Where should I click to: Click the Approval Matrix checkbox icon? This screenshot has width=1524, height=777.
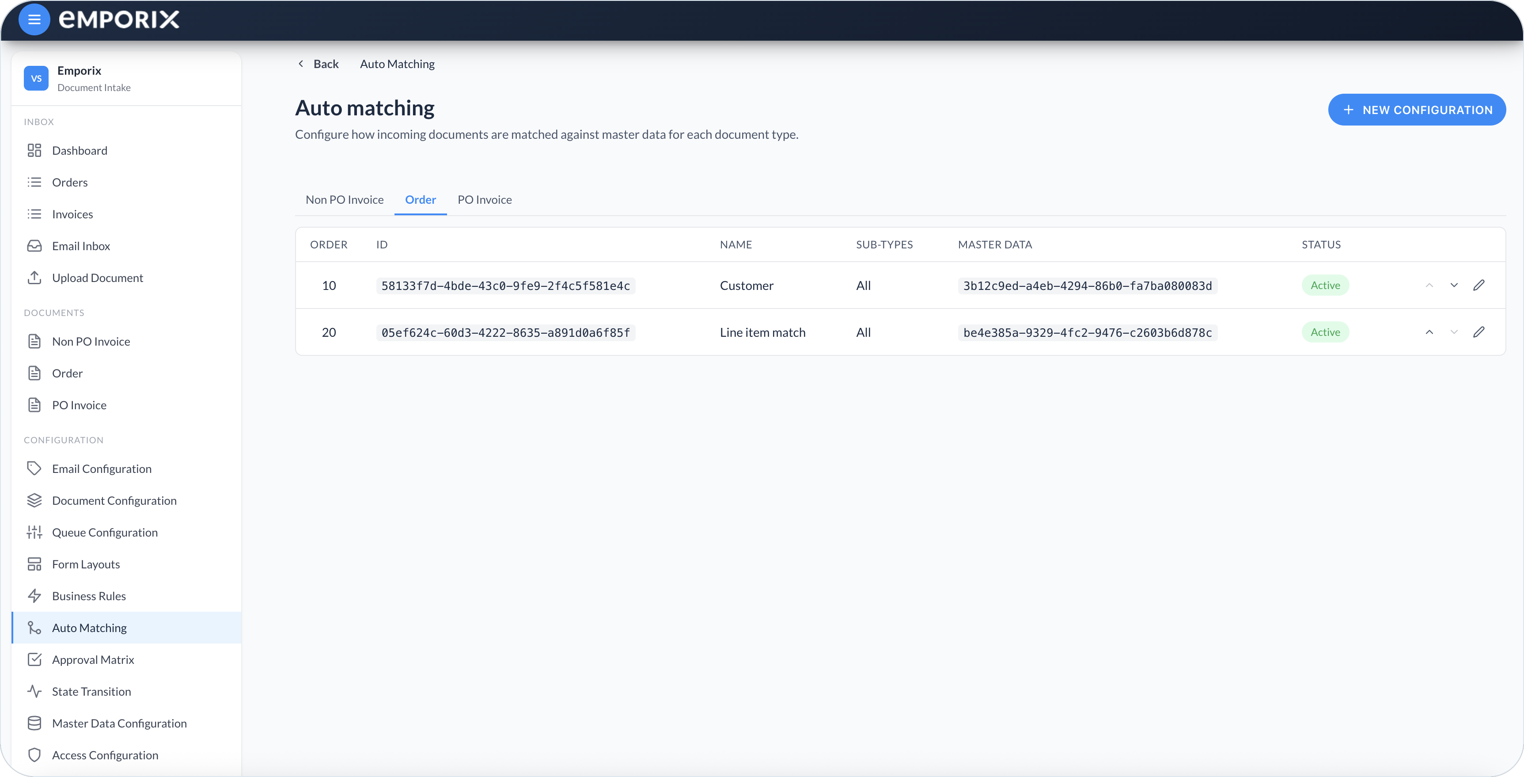pos(34,659)
